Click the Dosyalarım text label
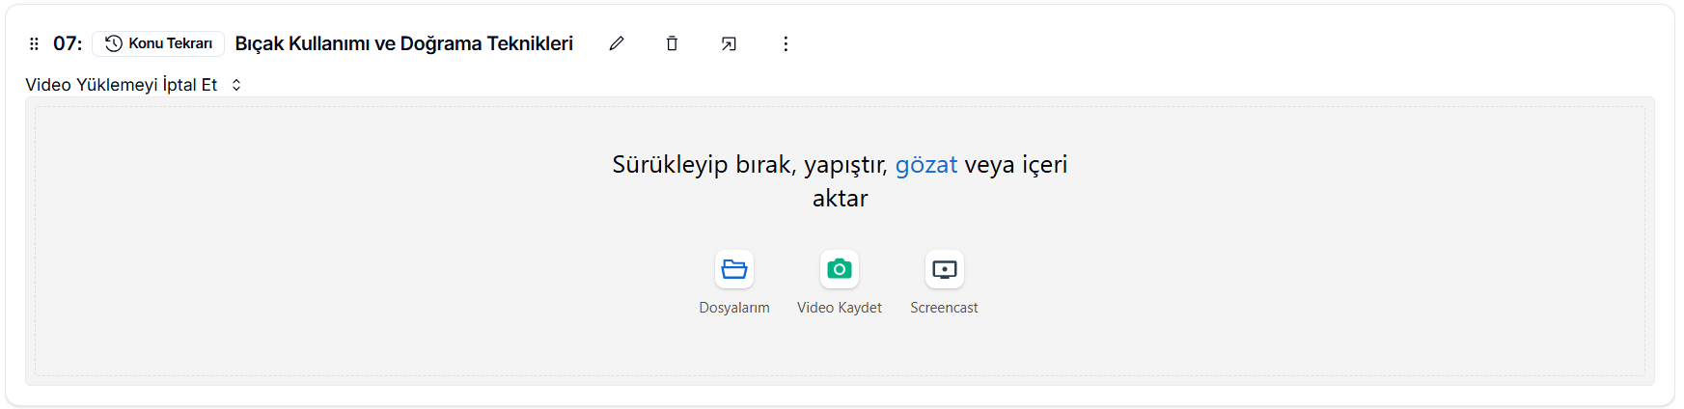The image size is (1684, 409). click(734, 308)
